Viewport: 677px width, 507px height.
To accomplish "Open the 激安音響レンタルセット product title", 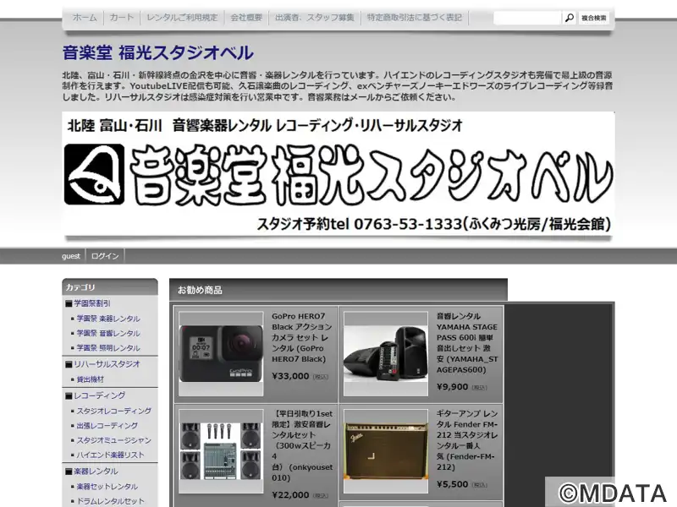I will 302,446.
